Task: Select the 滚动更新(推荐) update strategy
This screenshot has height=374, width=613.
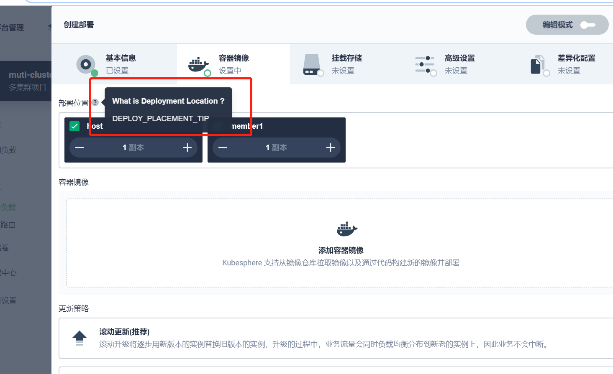Action: pyautogui.click(x=336, y=338)
